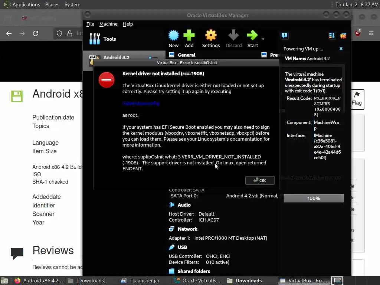The height and width of the screenshot is (285, 380).
Task: Click the show desktop icon in bottom panel
Action: [x=4, y=281]
